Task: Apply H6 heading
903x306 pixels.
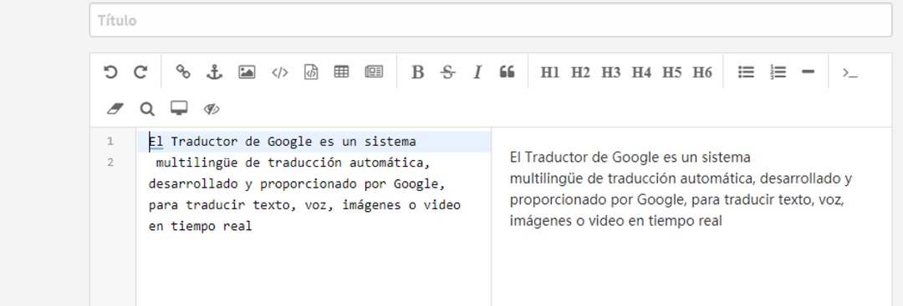Action: pyautogui.click(x=702, y=73)
